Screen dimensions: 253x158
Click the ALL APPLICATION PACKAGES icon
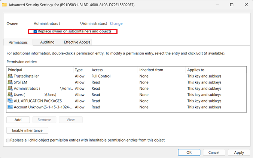10,101
